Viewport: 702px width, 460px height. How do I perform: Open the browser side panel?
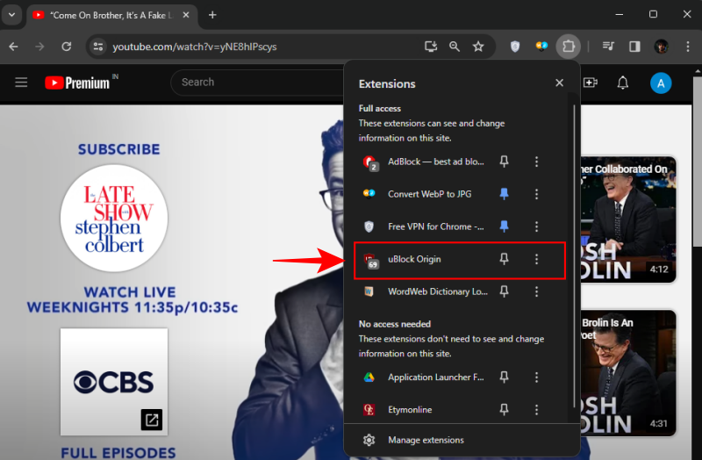point(634,47)
